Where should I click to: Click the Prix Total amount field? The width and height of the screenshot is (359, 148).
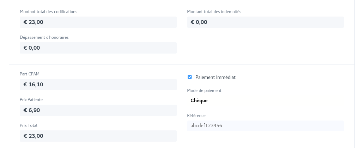pos(98,136)
